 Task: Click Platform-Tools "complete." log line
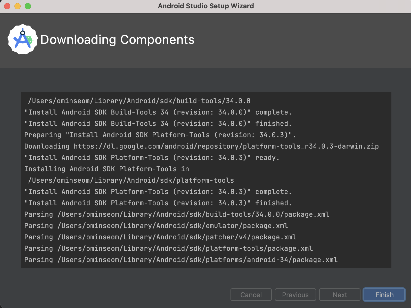[x=158, y=192]
